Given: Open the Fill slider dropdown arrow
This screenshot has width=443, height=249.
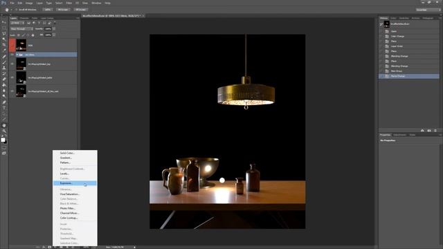Looking at the screenshot, I should 54,35.
